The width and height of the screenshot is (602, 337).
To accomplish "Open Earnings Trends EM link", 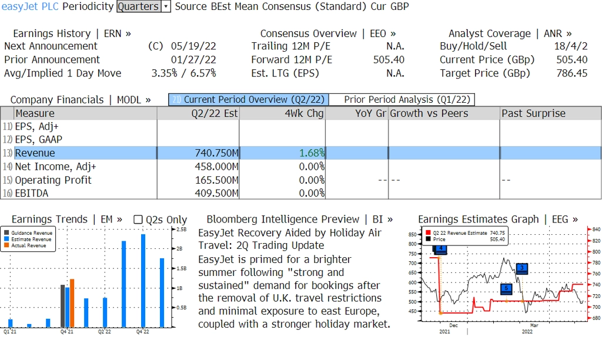I will pyautogui.click(x=67, y=220).
